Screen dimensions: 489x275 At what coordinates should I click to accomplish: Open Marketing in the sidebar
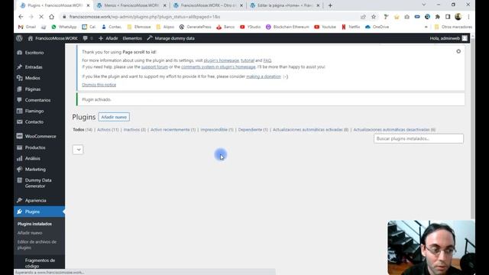click(35, 170)
